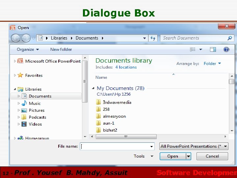Expand the Microsoft Office PowerPoint tree node
This screenshot has width=237, height=178.
click(x=15, y=61)
